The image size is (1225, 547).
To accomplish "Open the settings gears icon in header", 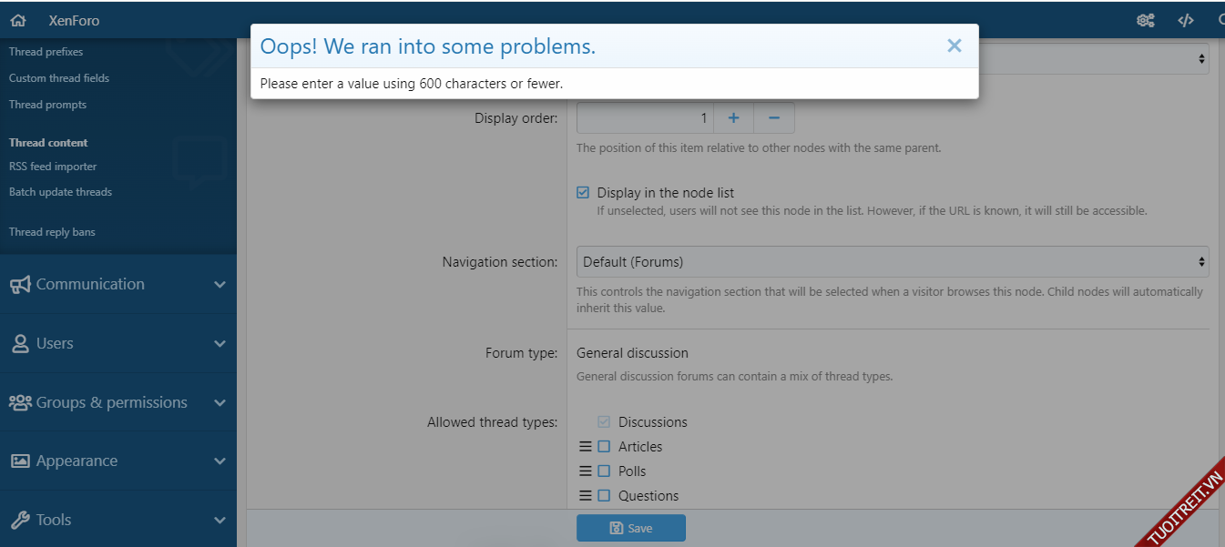I will (1146, 20).
